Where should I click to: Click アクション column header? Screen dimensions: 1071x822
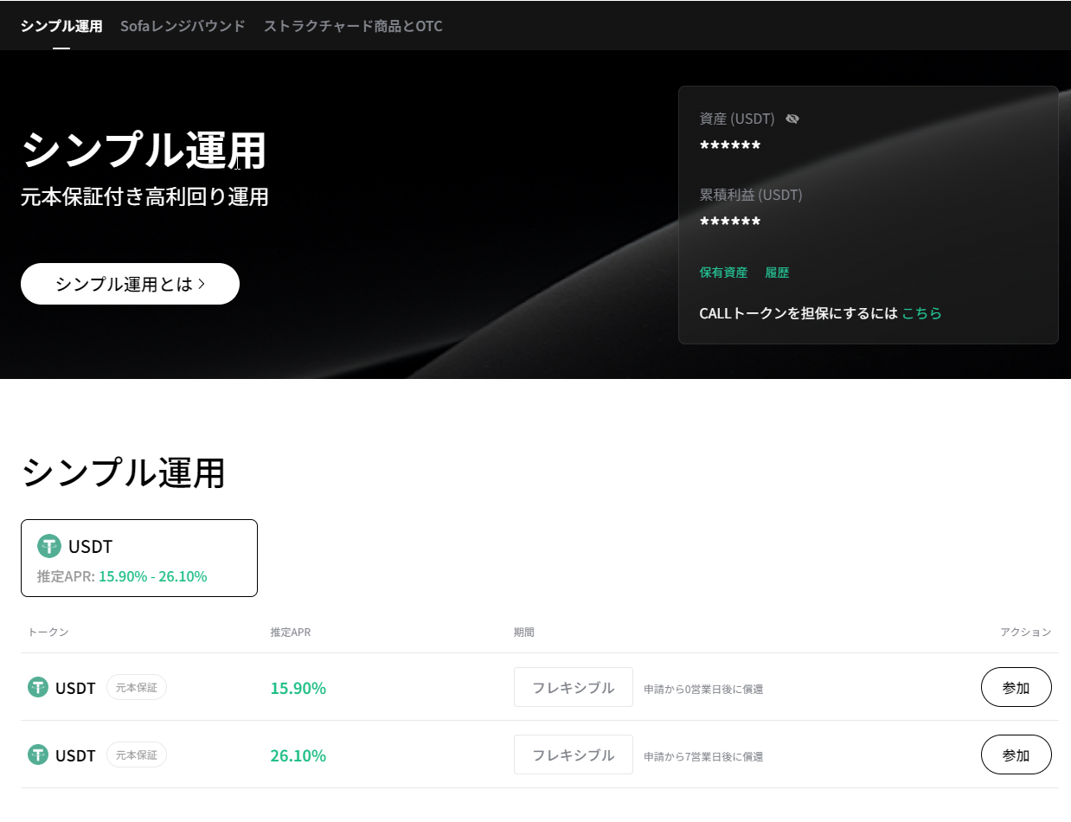[1026, 633]
